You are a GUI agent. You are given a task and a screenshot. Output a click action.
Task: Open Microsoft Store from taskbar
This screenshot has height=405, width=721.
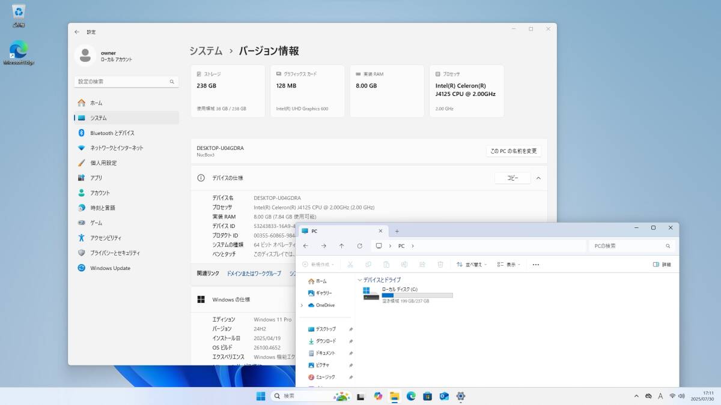click(428, 396)
